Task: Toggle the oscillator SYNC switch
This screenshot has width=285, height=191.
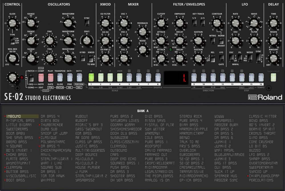Action: [87, 23]
